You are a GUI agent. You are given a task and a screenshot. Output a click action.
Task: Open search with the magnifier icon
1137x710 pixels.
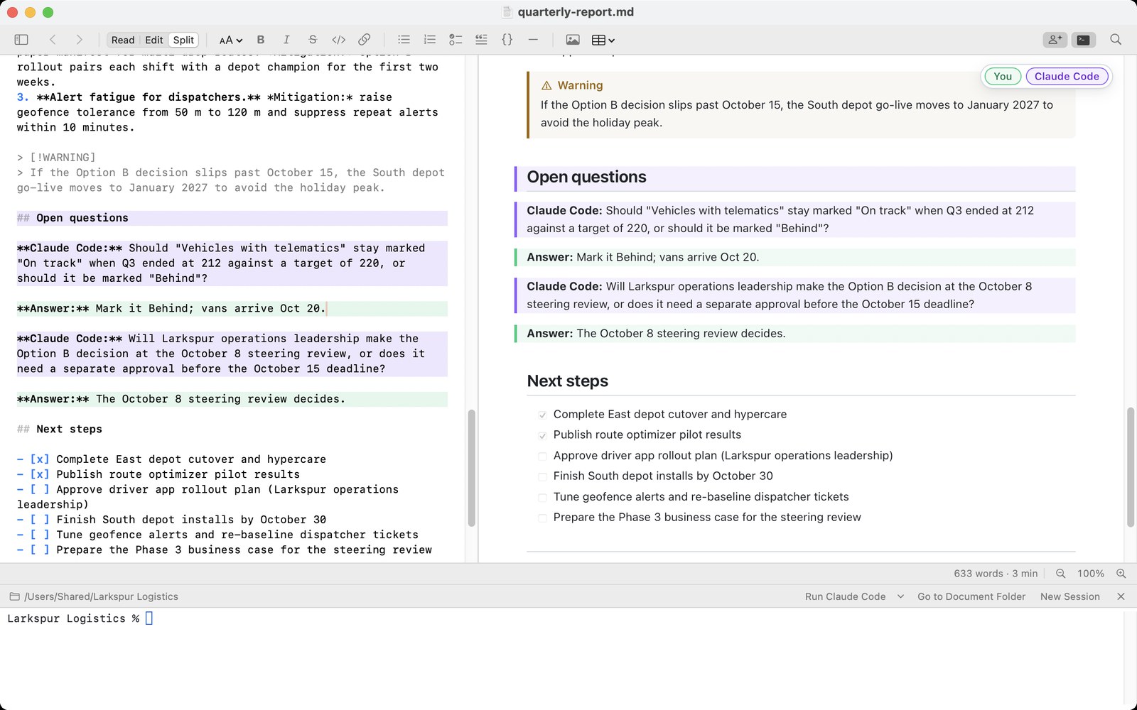pyautogui.click(x=1116, y=40)
